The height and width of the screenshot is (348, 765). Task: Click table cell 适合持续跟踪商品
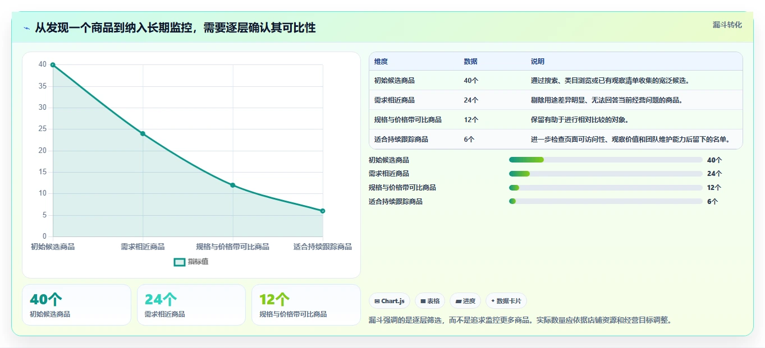pos(401,140)
